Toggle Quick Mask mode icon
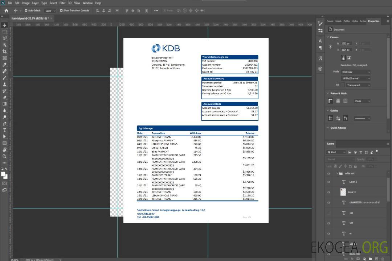 pos(4,183)
